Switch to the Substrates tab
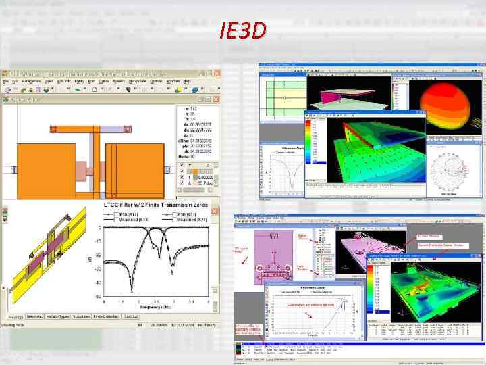The height and width of the screenshot is (365, 486). click(81, 316)
